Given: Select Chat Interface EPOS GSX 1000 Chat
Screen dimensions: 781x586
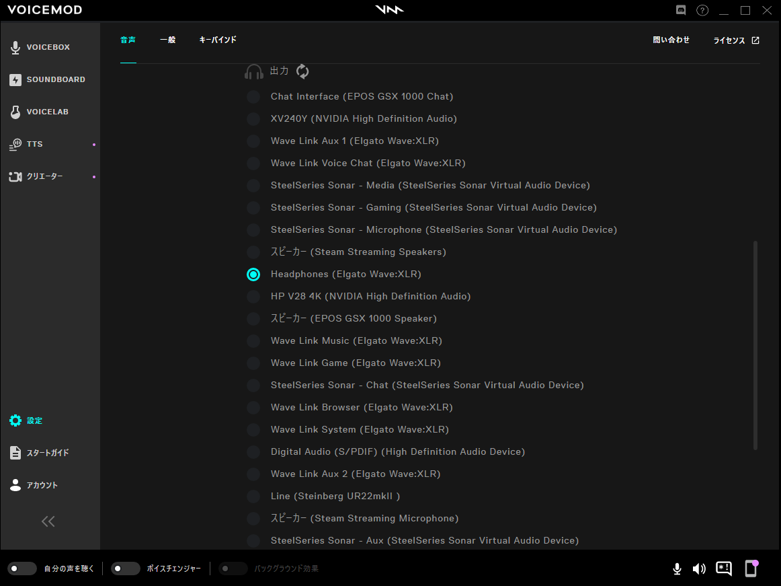Looking at the screenshot, I should click(x=253, y=97).
